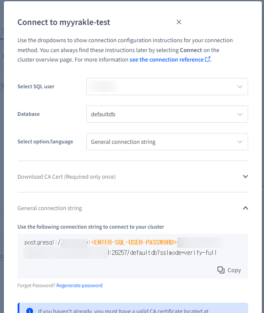Click the sslmode=verify-full connection string line
Viewport: 264px width, 313px height.
pos(163,252)
